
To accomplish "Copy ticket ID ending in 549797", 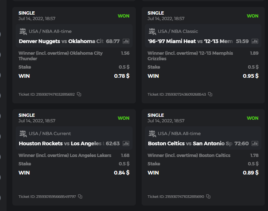I will click(80, 196).
